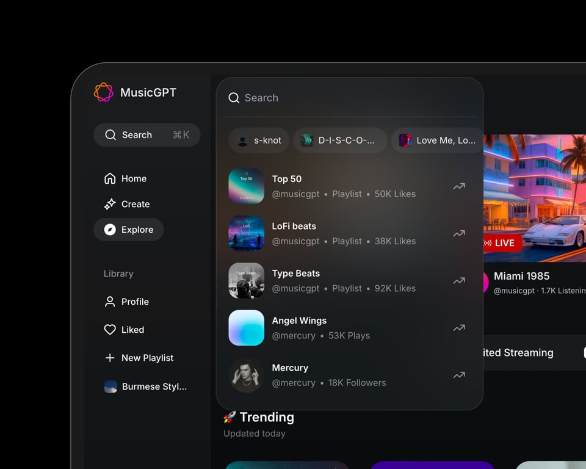Open the Burmese Styl... playlist
This screenshot has height=469, width=586.
click(145, 387)
